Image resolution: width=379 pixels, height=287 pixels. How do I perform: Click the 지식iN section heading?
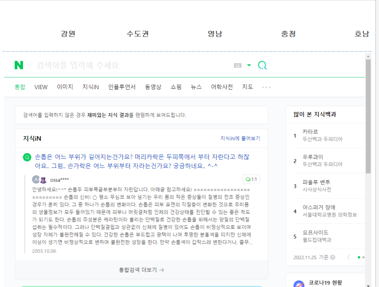[32, 138]
